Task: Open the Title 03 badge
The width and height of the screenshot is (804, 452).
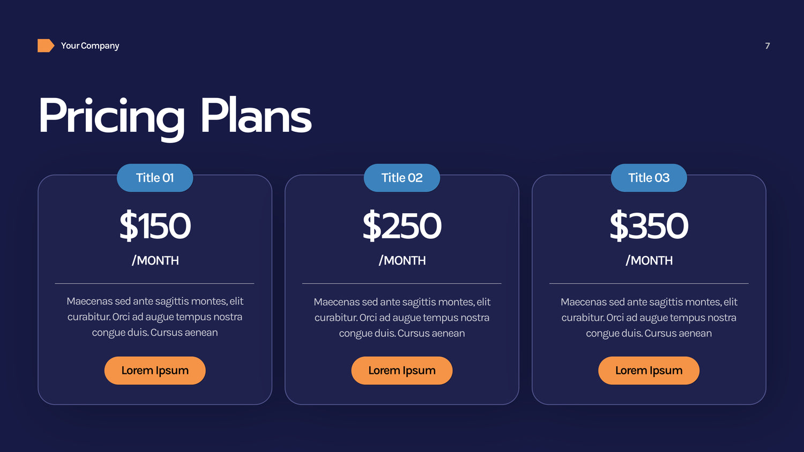Action: click(x=649, y=178)
